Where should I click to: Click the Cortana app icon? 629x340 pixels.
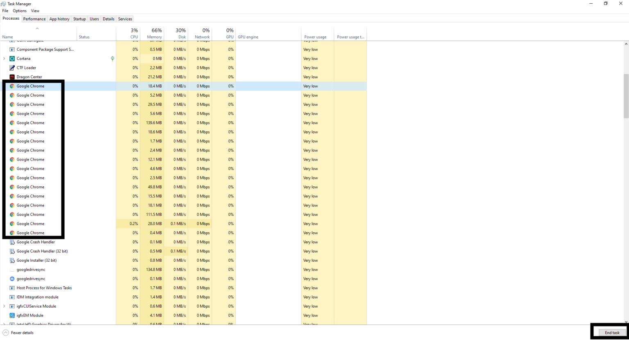[13, 59]
